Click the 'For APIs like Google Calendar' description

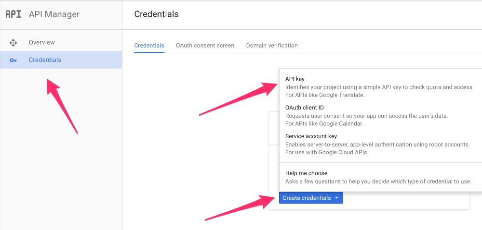click(x=324, y=124)
